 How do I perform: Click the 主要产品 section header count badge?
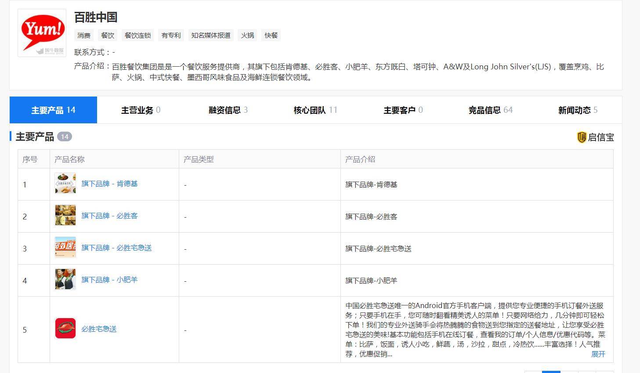point(65,136)
